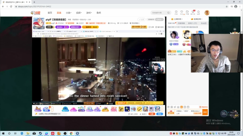The image size is (243, 136).
Task: Click the chat message input box
Action: point(189,112)
